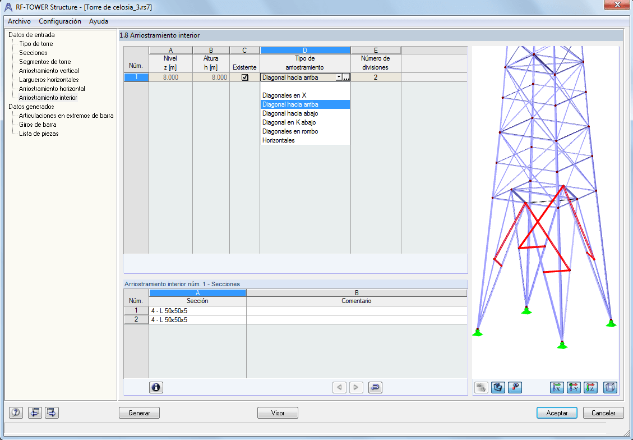Click Comentario cell of section row 1
This screenshot has width=633, height=440.
pos(357,311)
